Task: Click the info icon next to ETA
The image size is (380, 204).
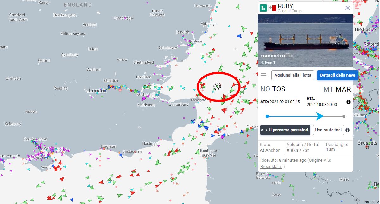Action: tap(348, 102)
